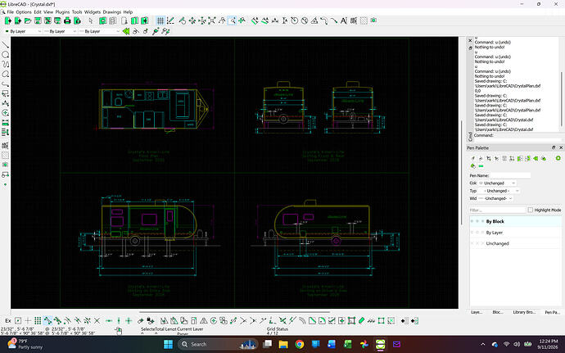Viewport: 565px width, 353px height.
Task: Select the Insert Image tool icon
Action: tap(373, 21)
